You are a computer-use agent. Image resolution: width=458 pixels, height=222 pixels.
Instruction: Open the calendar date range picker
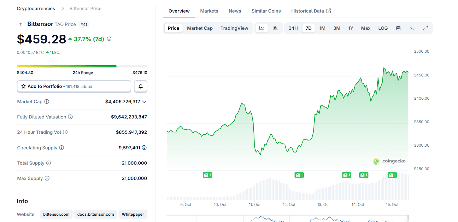pos(398,28)
